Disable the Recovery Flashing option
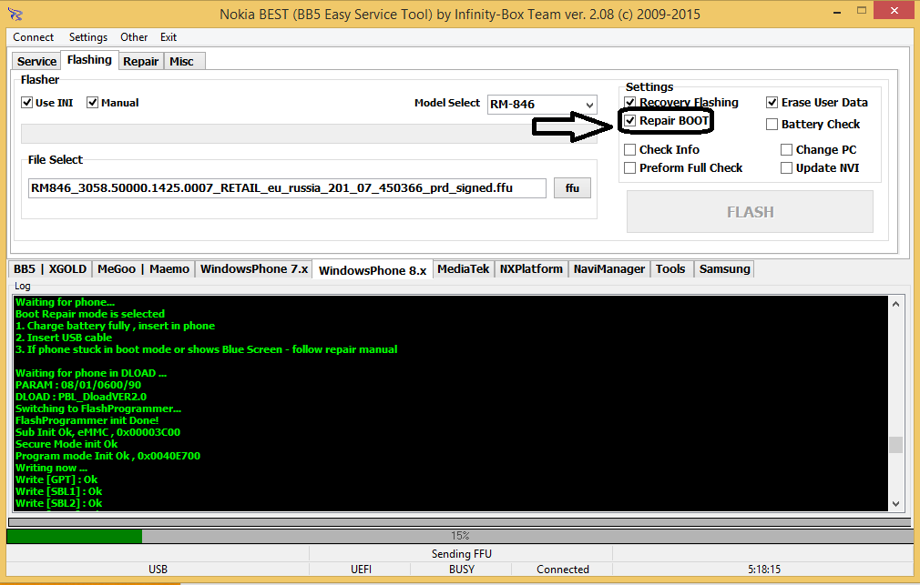The image size is (920, 585). click(x=630, y=103)
